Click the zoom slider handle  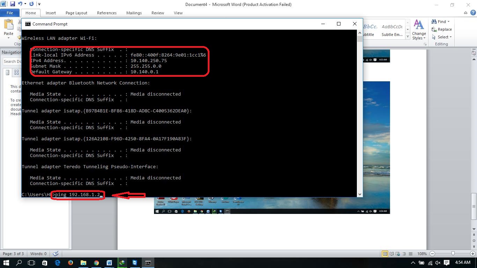point(453,254)
